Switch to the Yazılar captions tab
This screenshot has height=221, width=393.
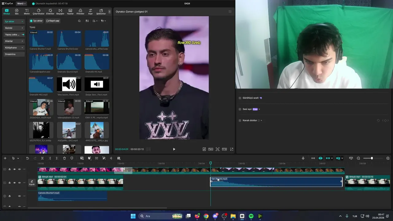click(70, 12)
